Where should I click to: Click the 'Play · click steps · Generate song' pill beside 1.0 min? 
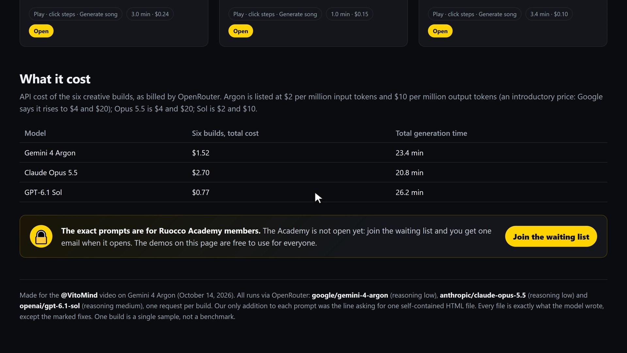275,14
